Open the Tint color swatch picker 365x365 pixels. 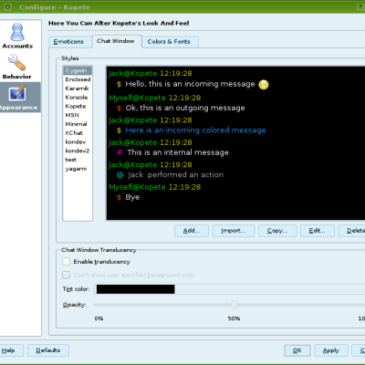136,289
